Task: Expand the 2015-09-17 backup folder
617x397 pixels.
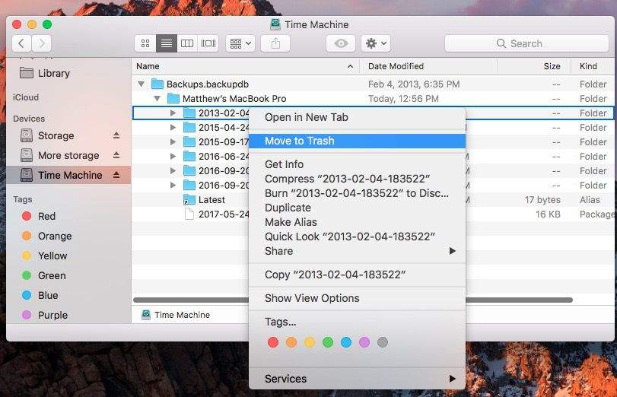Action: point(173,141)
